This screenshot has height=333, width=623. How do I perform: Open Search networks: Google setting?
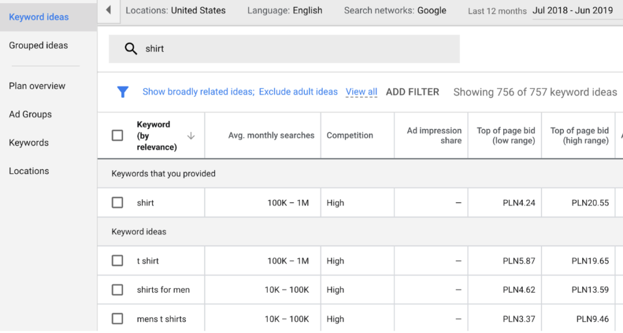(x=395, y=10)
